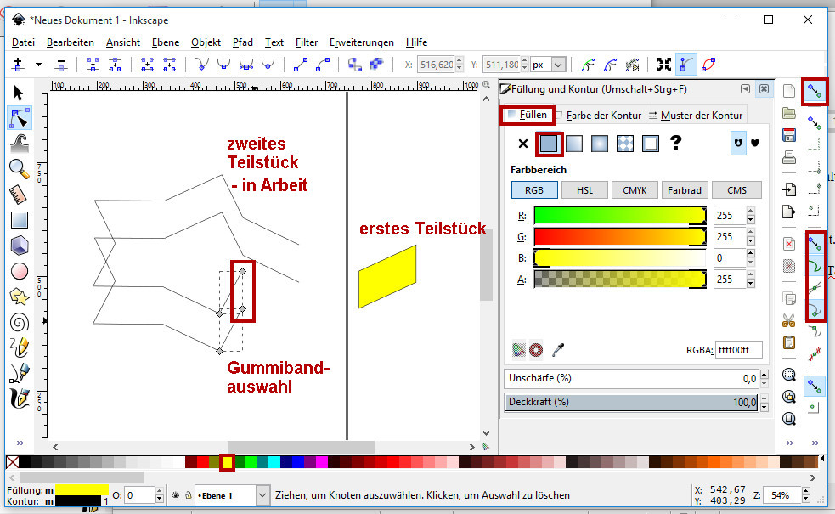Select the star polygon tool
The width and height of the screenshot is (835, 514).
[20, 297]
